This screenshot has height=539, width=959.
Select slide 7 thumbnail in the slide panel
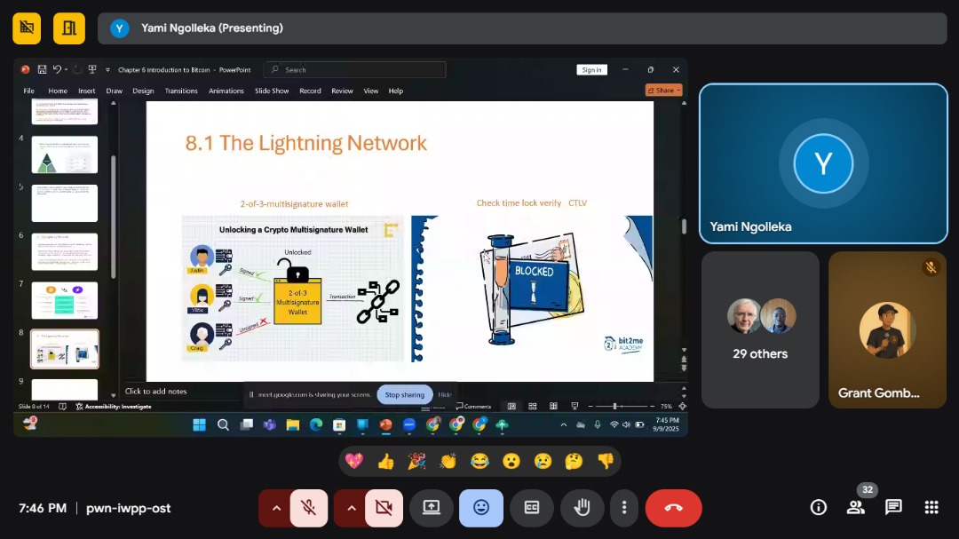[x=65, y=300]
